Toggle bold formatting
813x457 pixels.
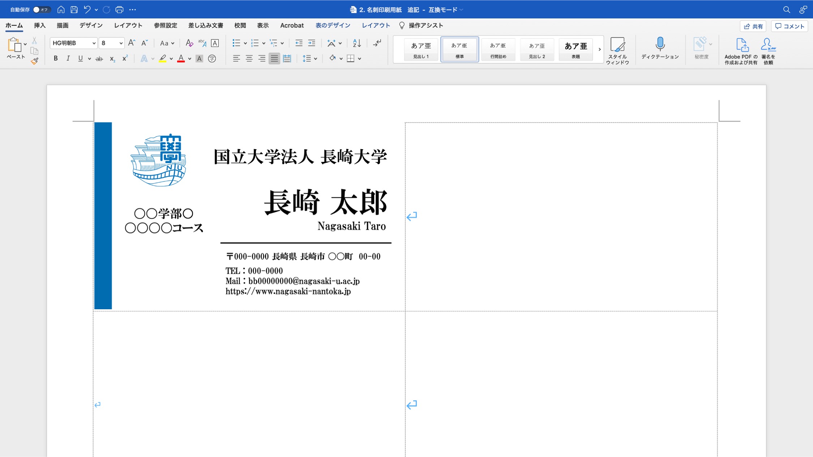point(56,59)
